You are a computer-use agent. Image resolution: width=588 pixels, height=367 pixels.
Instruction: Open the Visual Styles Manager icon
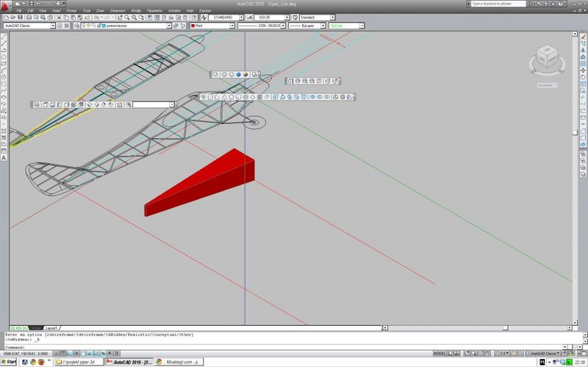254,75
